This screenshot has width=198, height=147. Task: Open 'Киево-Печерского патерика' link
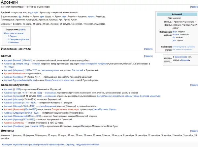[x=93, y=64]
